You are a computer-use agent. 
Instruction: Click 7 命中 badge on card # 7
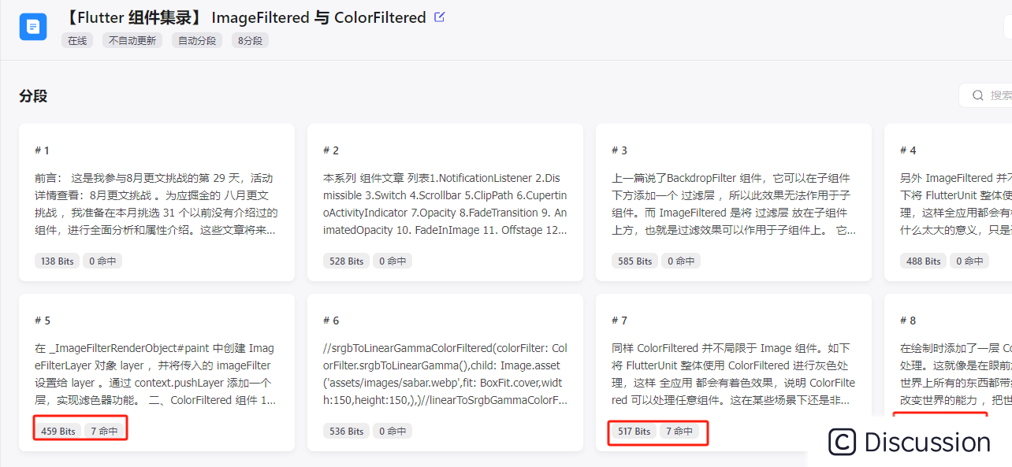click(x=679, y=431)
